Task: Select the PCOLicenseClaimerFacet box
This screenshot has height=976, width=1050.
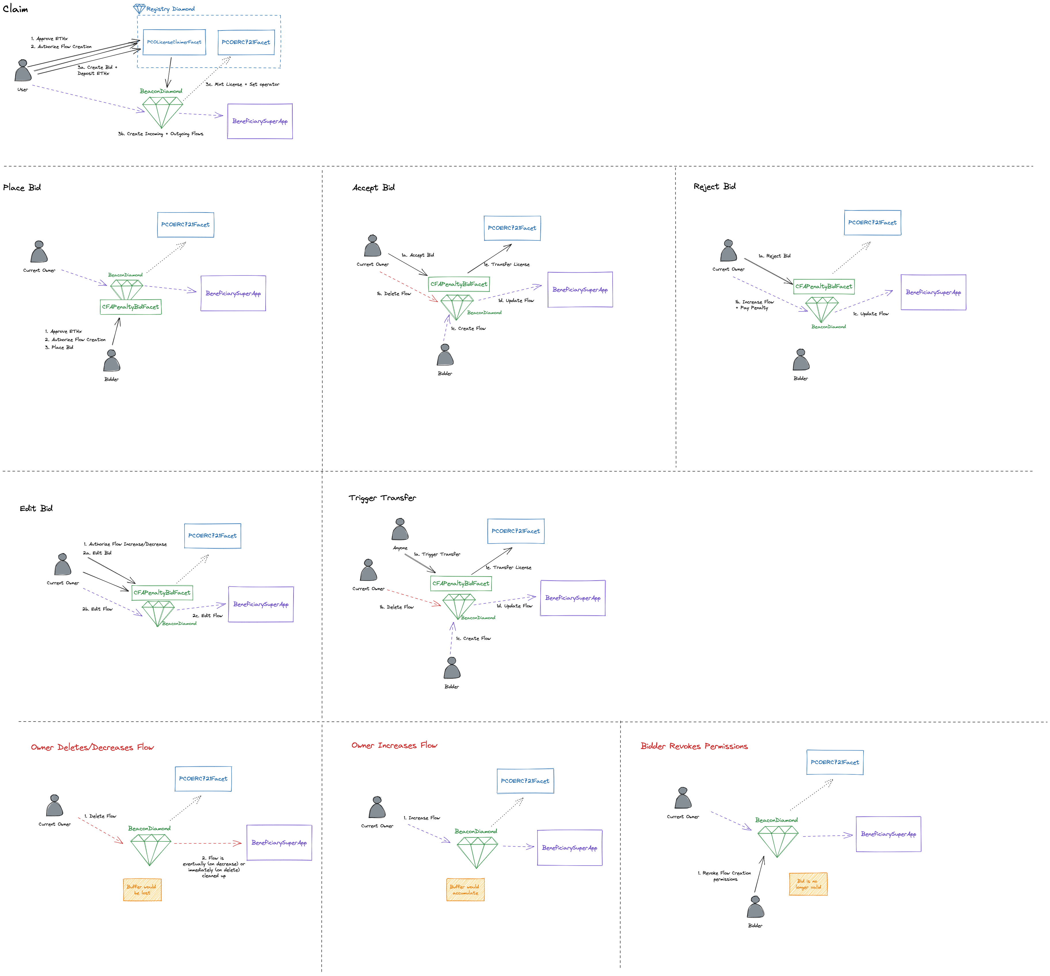Action: pos(174,42)
